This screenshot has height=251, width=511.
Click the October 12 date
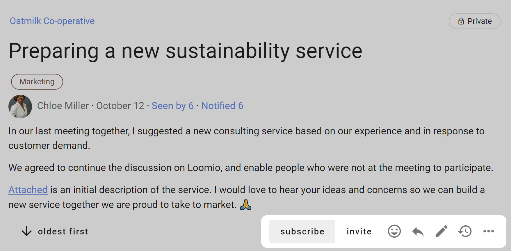click(120, 106)
